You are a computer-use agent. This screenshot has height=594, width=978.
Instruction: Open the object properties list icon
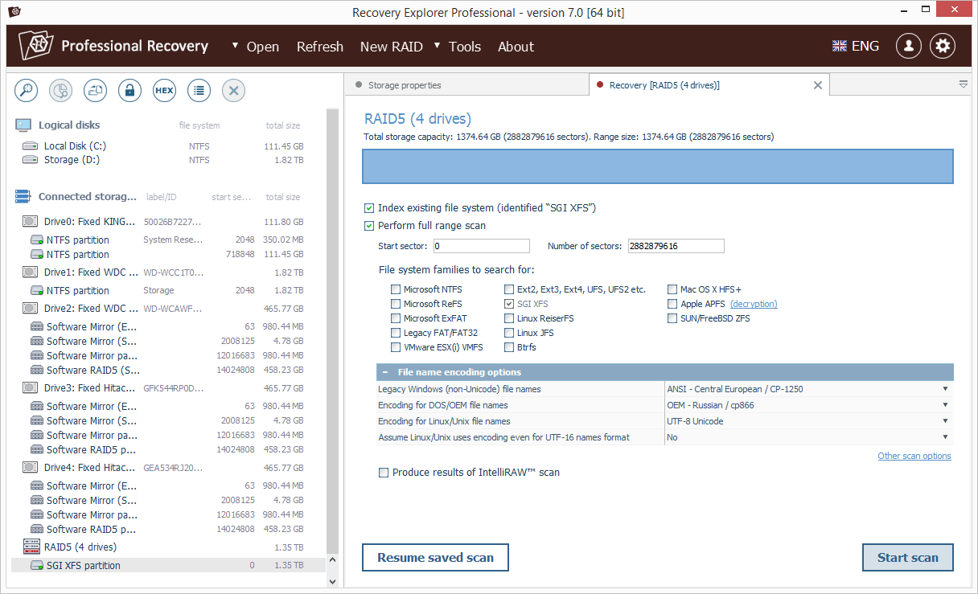(x=199, y=90)
